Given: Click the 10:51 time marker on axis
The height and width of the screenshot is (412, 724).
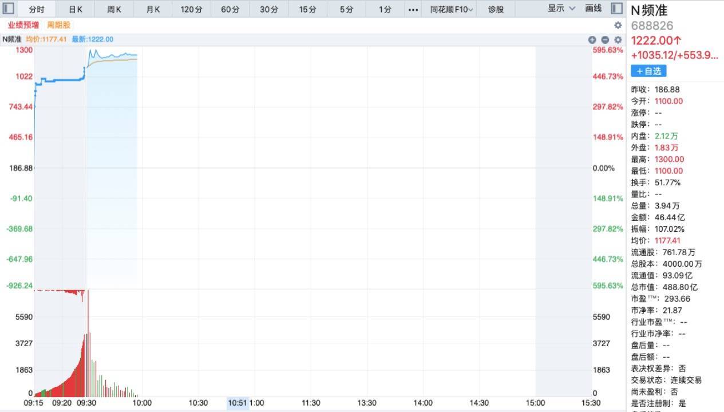Looking at the screenshot, I should click(x=238, y=403).
